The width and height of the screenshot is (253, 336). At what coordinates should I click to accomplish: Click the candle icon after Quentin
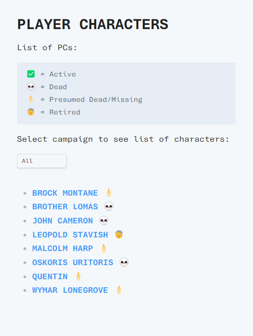coord(78,276)
